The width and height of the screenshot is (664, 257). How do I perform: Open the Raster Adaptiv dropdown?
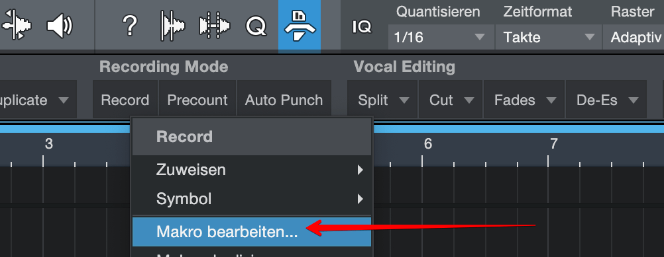pos(634,37)
